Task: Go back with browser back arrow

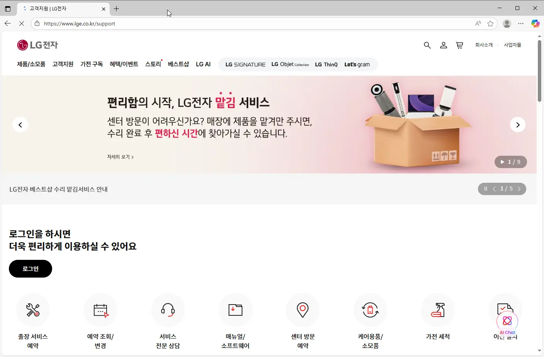Action: tap(8, 24)
